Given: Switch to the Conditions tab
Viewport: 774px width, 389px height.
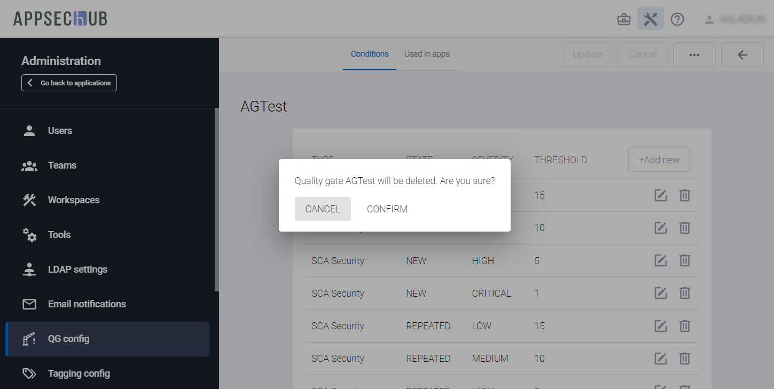Looking at the screenshot, I should (370, 54).
